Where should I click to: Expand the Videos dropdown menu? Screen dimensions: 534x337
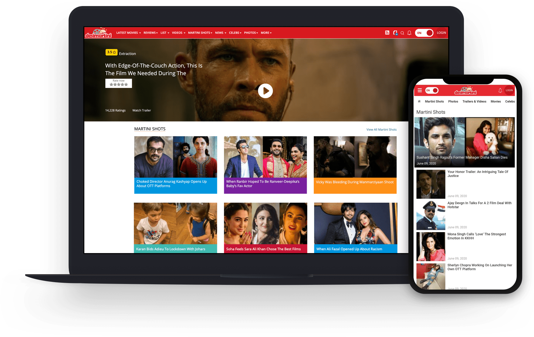(178, 33)
